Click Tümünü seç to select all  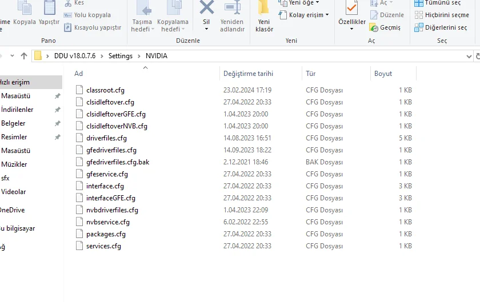[x=438, y=3]
